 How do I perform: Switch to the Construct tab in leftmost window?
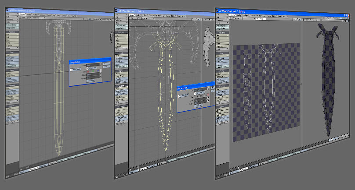(43, 14)
